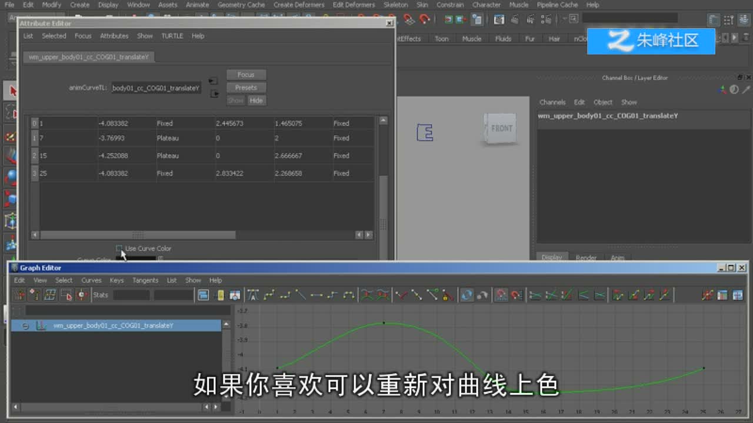The width and height of the screenshot is (753, 423).
Task: Open the Skeleton menu in main menu bar
Action: [395, 5]
